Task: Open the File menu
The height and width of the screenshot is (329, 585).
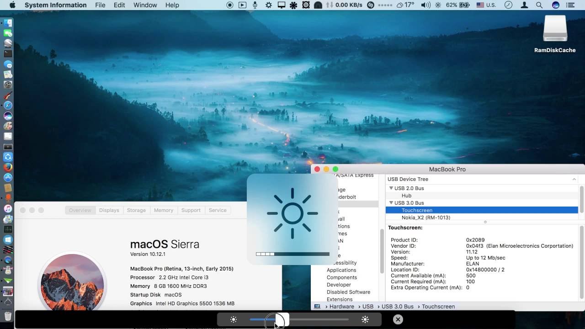Action: (100, 5)
